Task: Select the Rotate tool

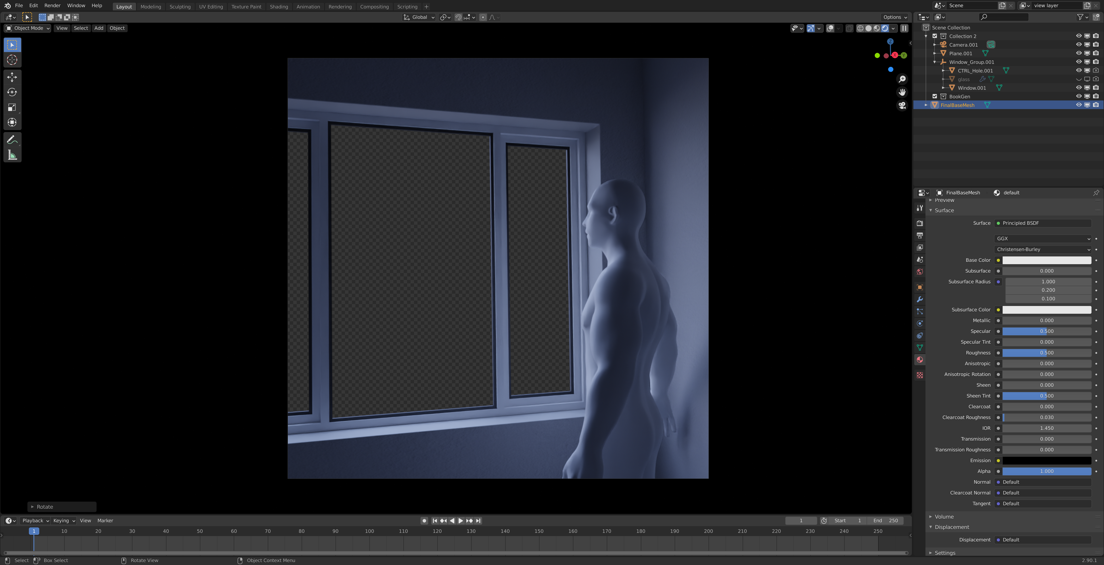Action: pyautogui.click(x=12, y=92)
